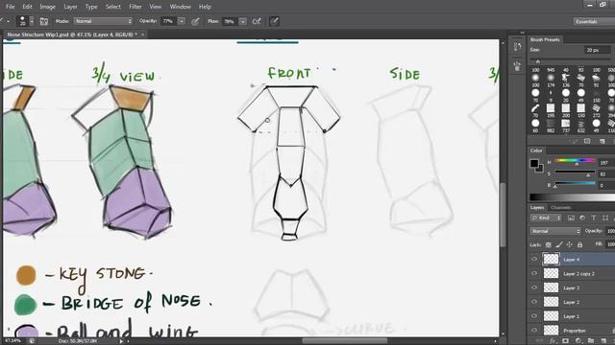The width and height of the screenshot is (615, 345).
Task: Open the Edit menu
Action: point(27,7)
